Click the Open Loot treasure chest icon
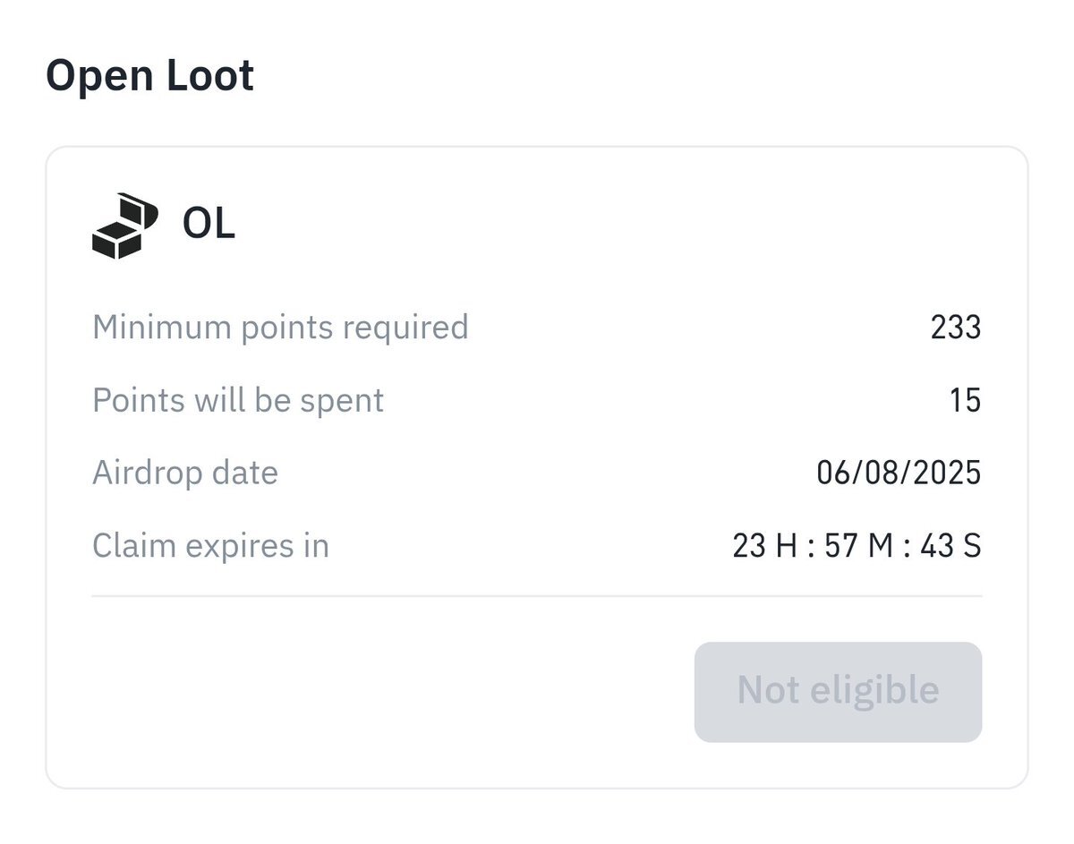 coord(124,226)
